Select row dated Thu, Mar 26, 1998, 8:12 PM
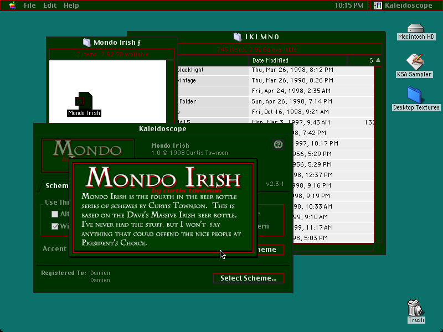 pyautogui.click(x=276, y=70)
